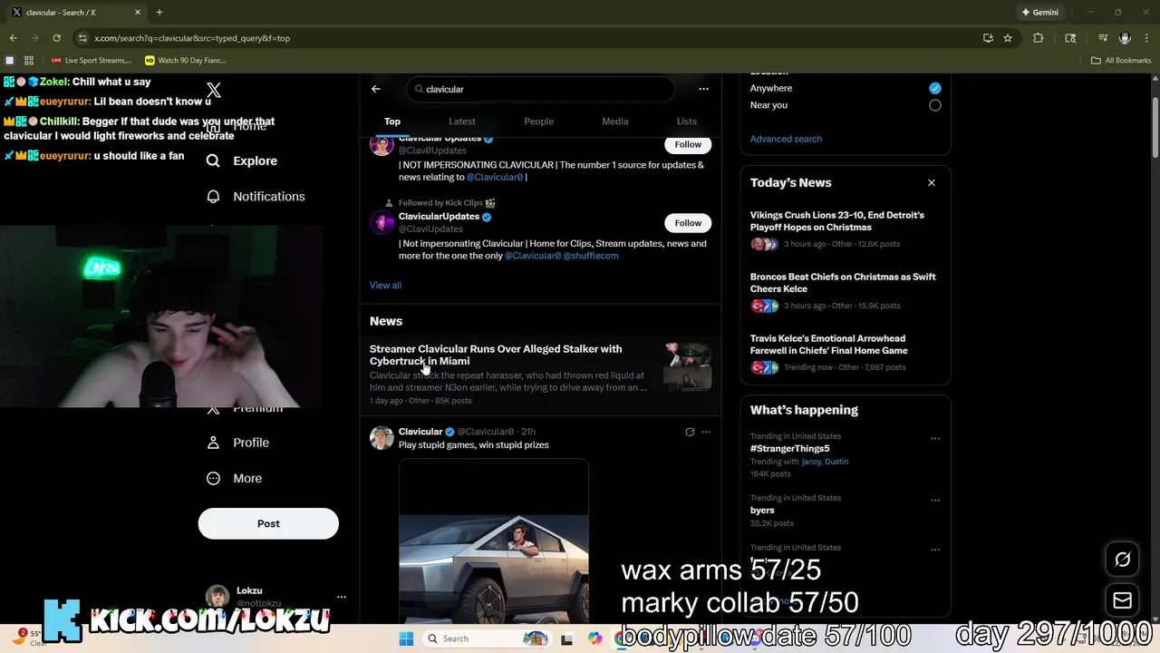The image size is (1160, 653).
Task: Open search settings three-dot menu
Action: [x=703, y=89]
